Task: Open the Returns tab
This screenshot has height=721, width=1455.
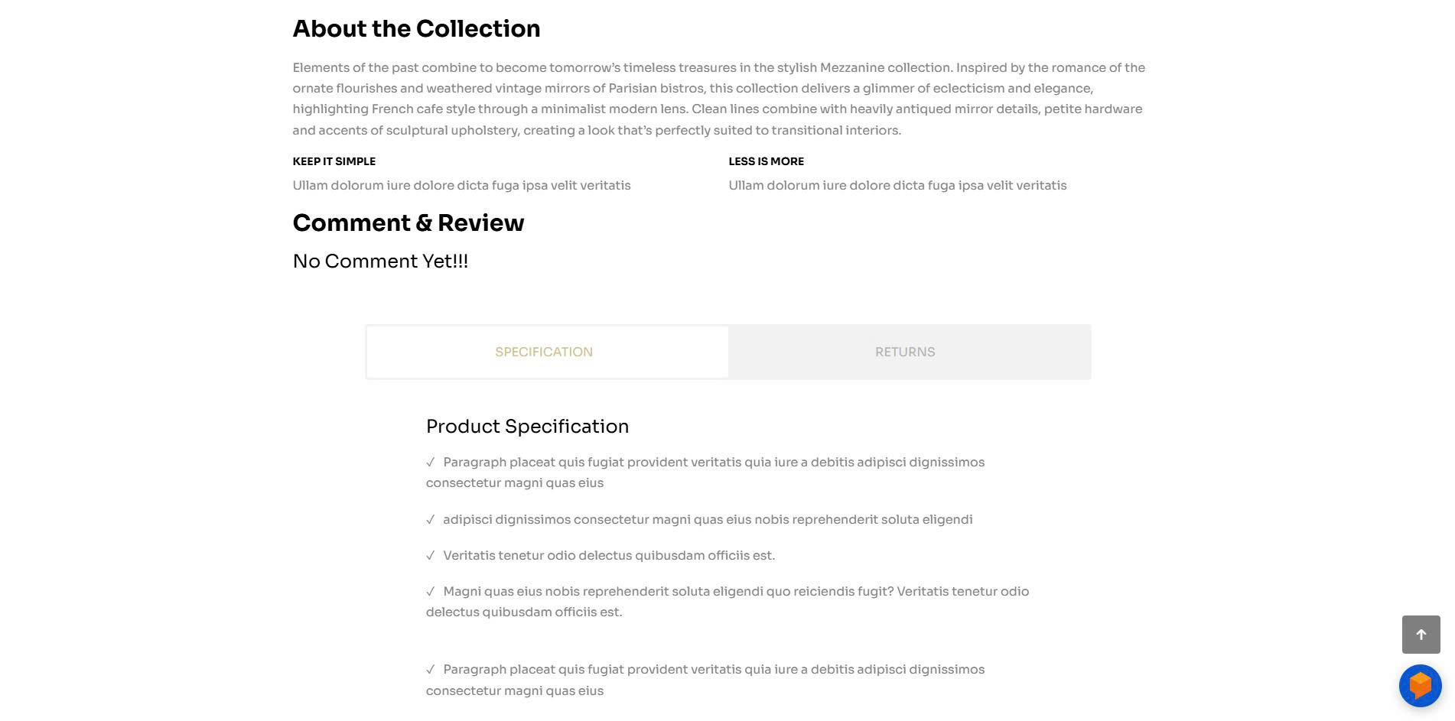Action: tap(905, 352)
